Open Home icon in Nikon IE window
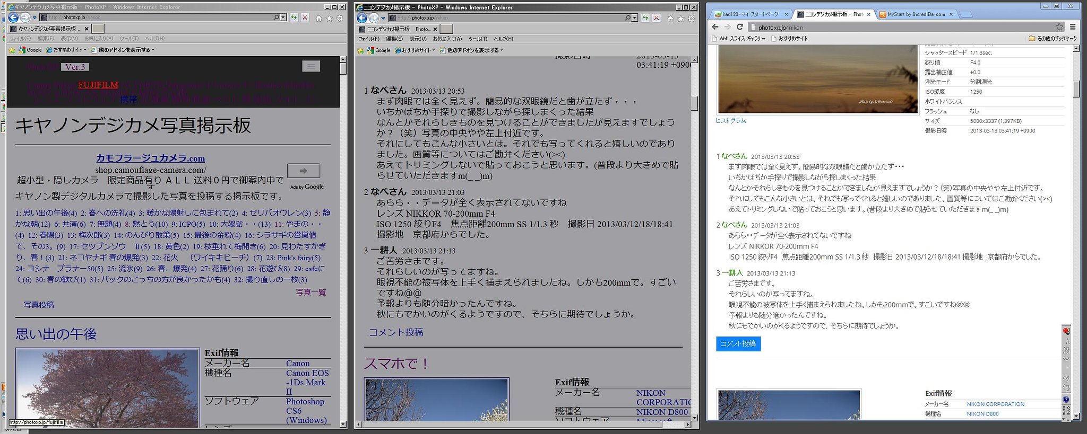The width and height of the screenshot is (1087, 434). 670,19
